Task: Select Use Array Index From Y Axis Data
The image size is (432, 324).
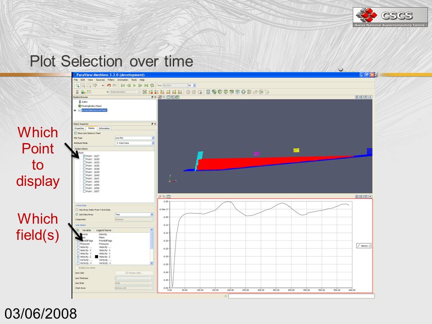Action: tap(77, 210)
